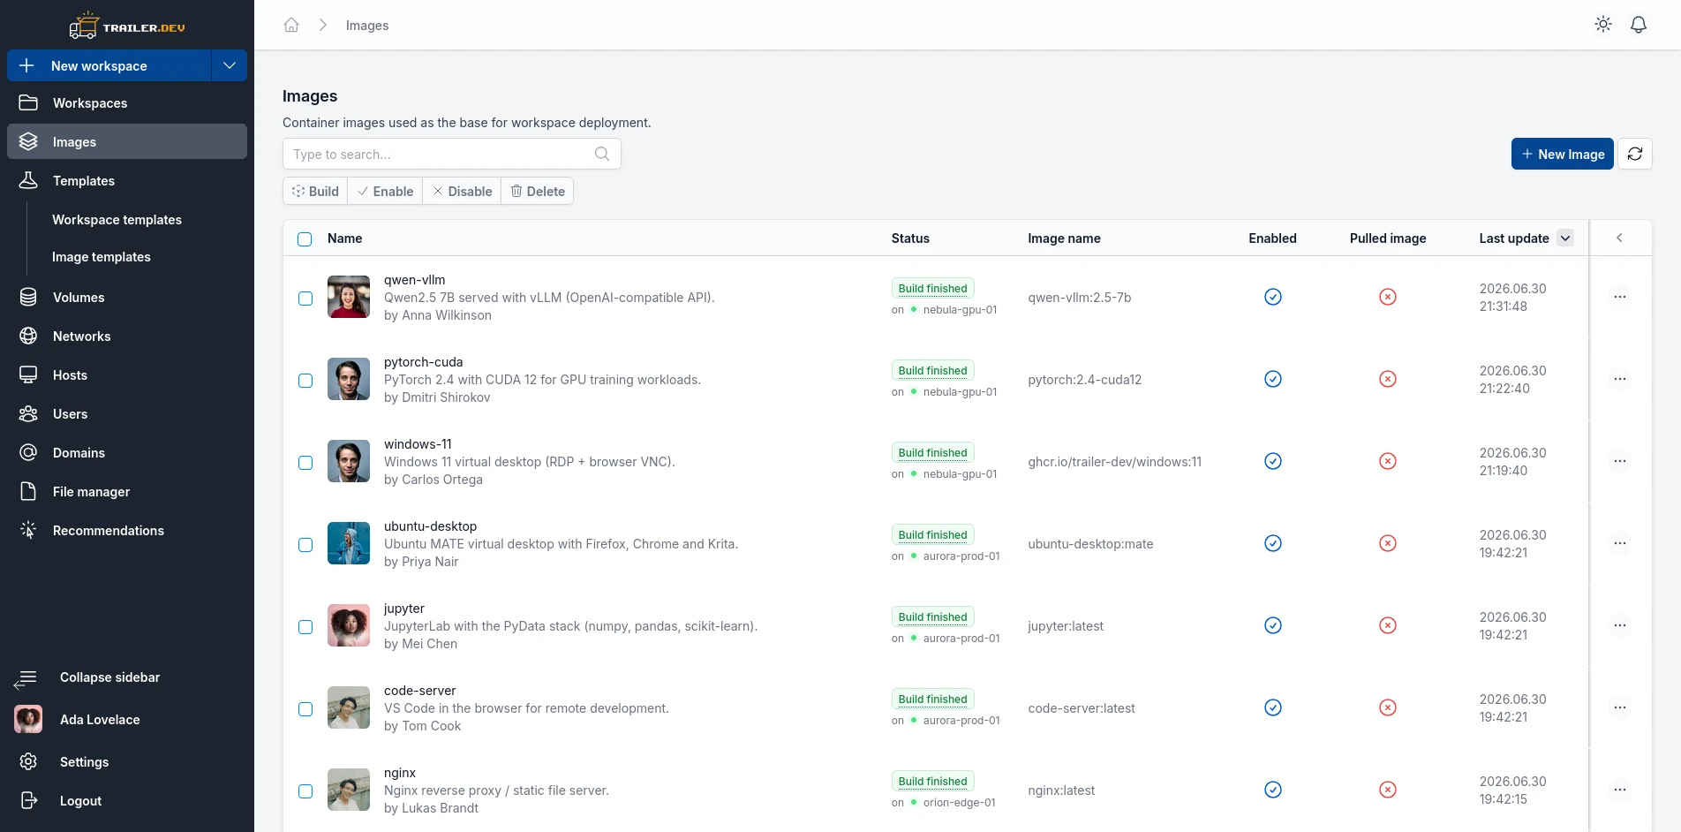This screenshot has height=832, width=1681.
Task: Open File manager in sidebar
Action: point(127,491)
